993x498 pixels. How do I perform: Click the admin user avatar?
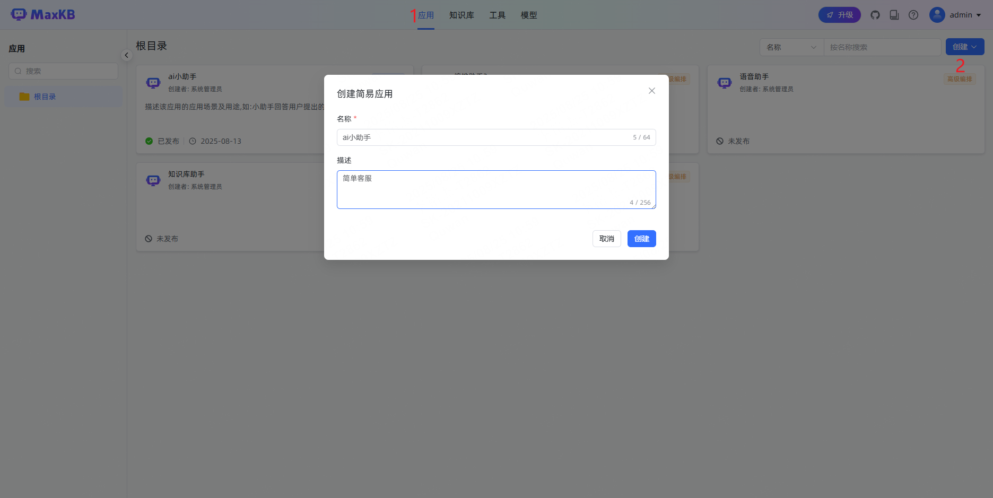click(937, 15)
